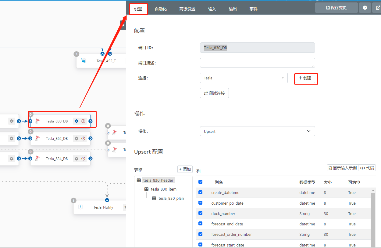This screenshot has width=381, height=248.
Task: Click the SQL Server icon on Tesla_862_DB
Action: (x=37, y=138)
